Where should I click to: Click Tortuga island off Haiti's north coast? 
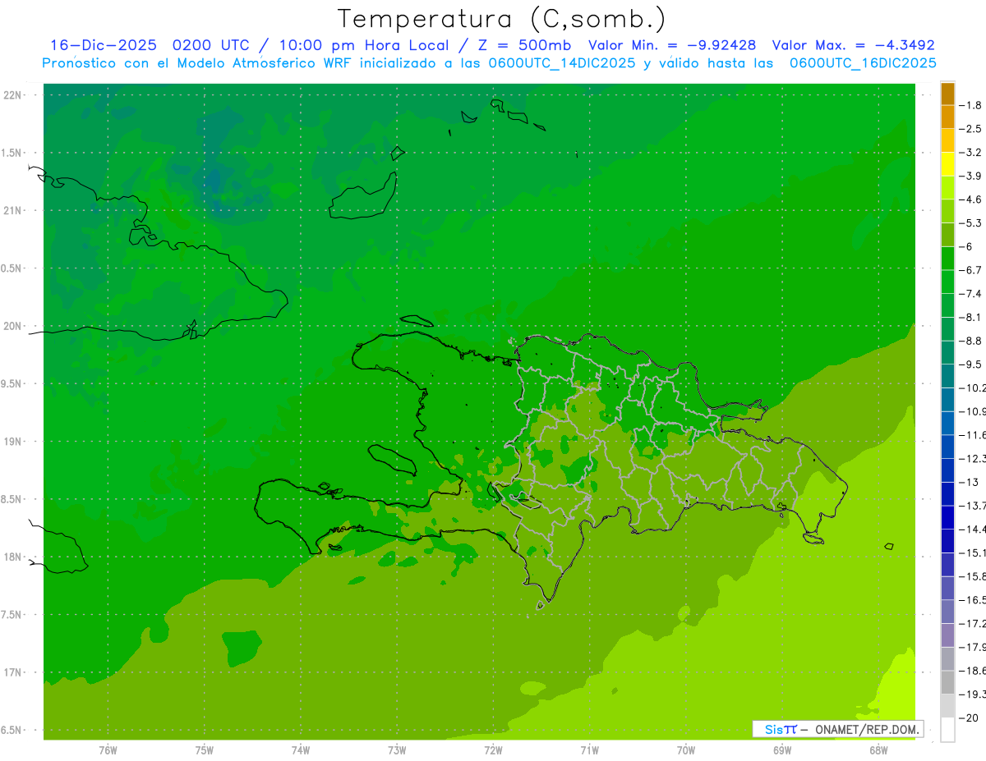tap(416, 321)
